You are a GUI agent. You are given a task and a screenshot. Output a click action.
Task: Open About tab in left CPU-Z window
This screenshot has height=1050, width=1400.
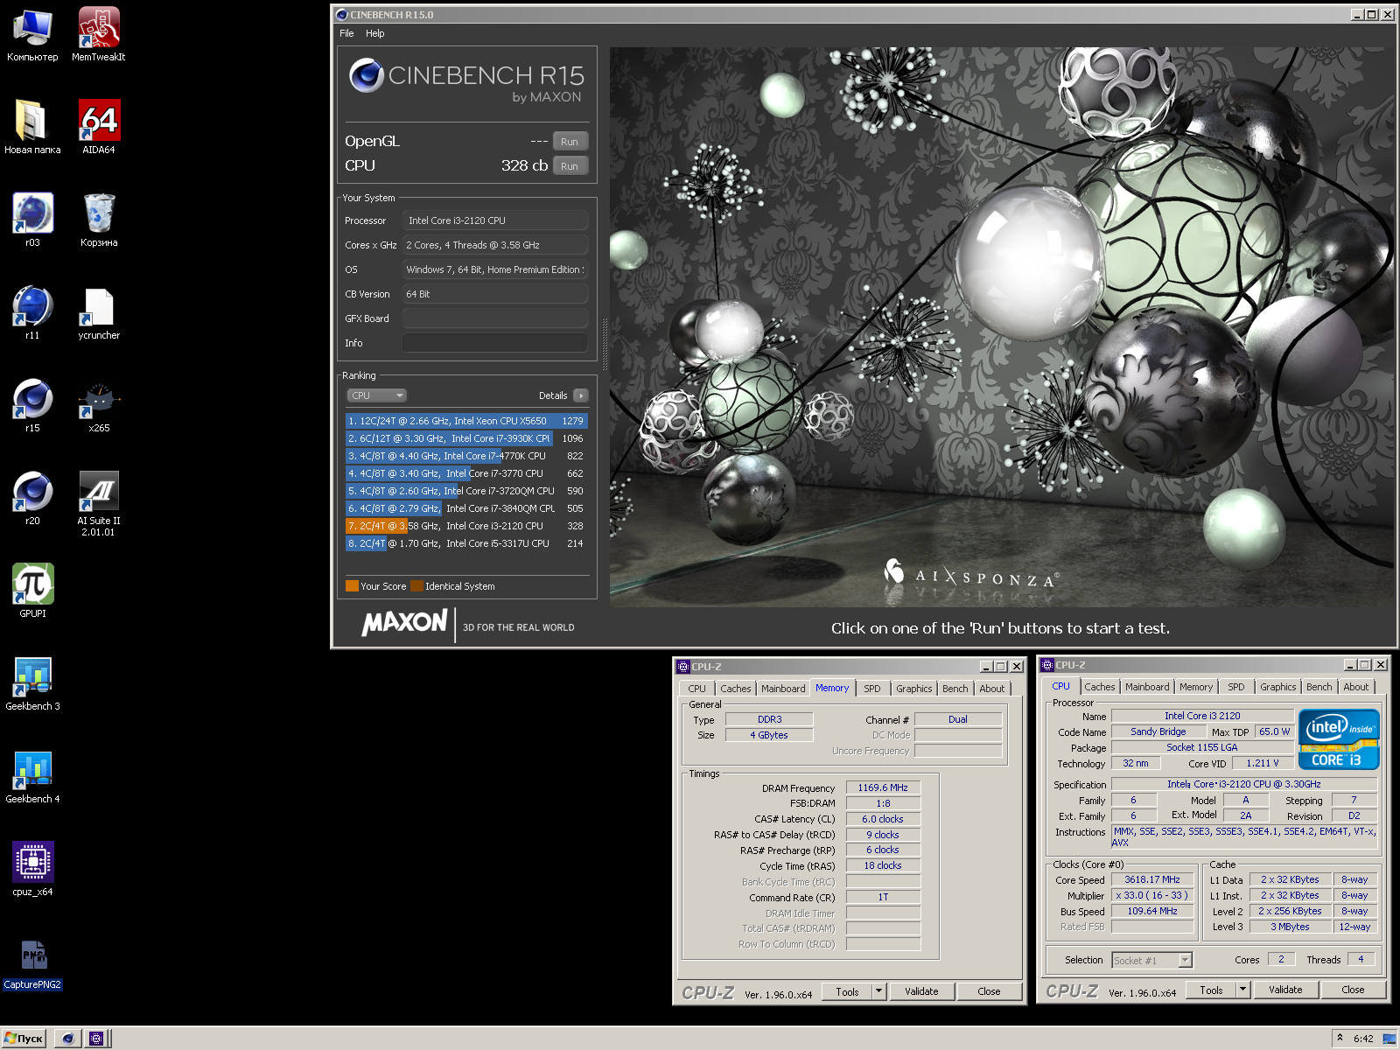click(992, 689)
